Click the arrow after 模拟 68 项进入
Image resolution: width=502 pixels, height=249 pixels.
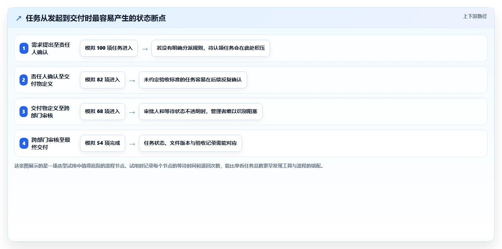132,112
